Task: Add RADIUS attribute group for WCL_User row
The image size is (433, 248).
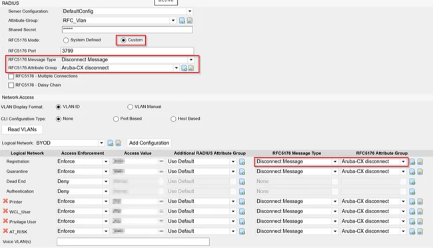Action: click(242, 211)
